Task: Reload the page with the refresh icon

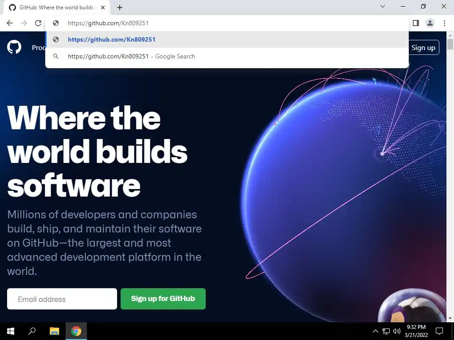Action: point(38,23)
